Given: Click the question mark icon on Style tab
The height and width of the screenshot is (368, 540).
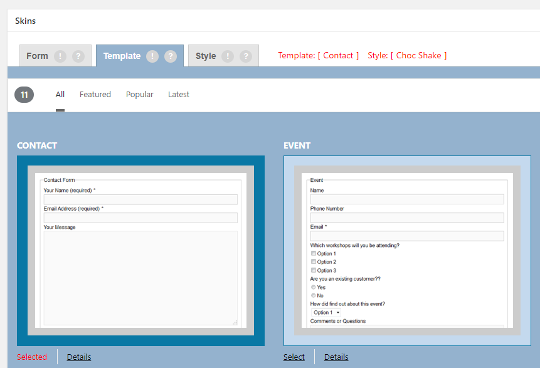Looking at the screenshot, I should click(246, 56).
